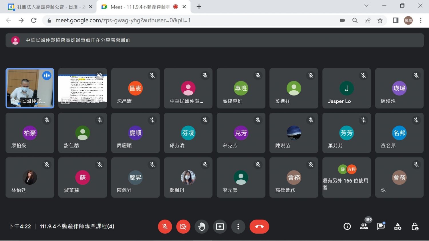Show everyone participants panel icon
This screenshot has width=429, height=241.
(x=364, y=226)
